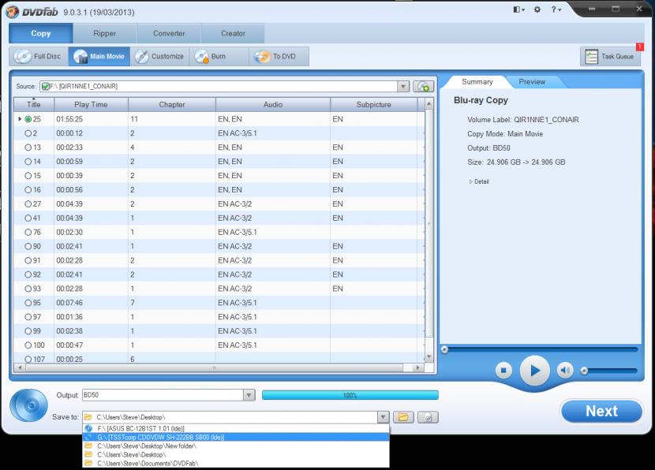Switch to the Creator tab
Viewport: 655px width, 470px height.
233,33
